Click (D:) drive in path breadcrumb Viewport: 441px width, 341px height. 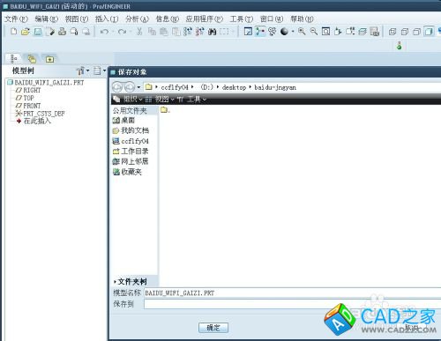pyautogui.click(x=207, y=87)
